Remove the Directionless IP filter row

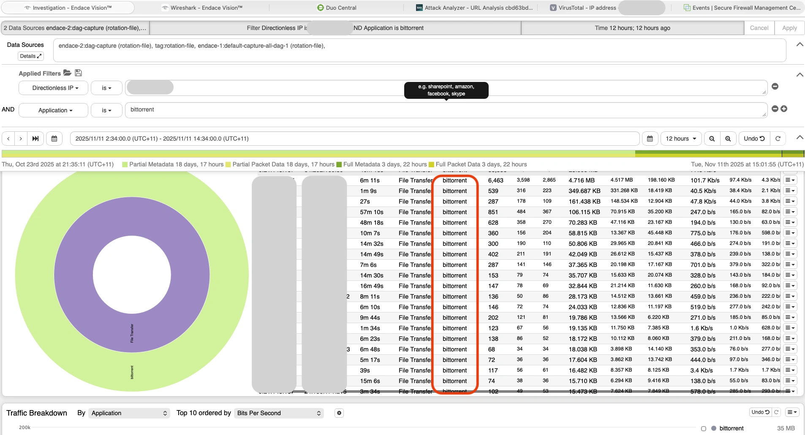[x=775, y=86]
